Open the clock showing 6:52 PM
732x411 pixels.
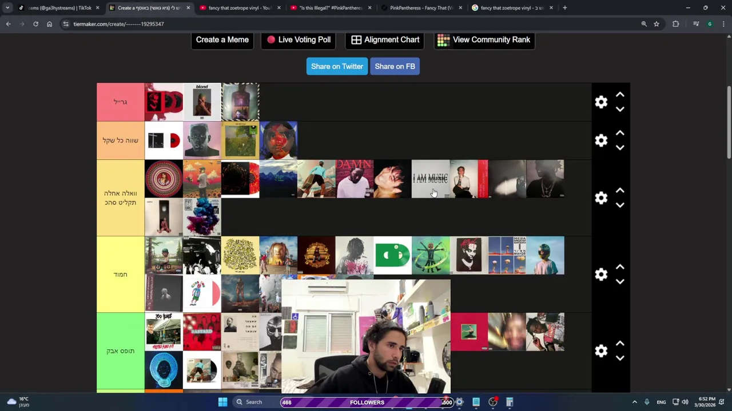(706, 402)
